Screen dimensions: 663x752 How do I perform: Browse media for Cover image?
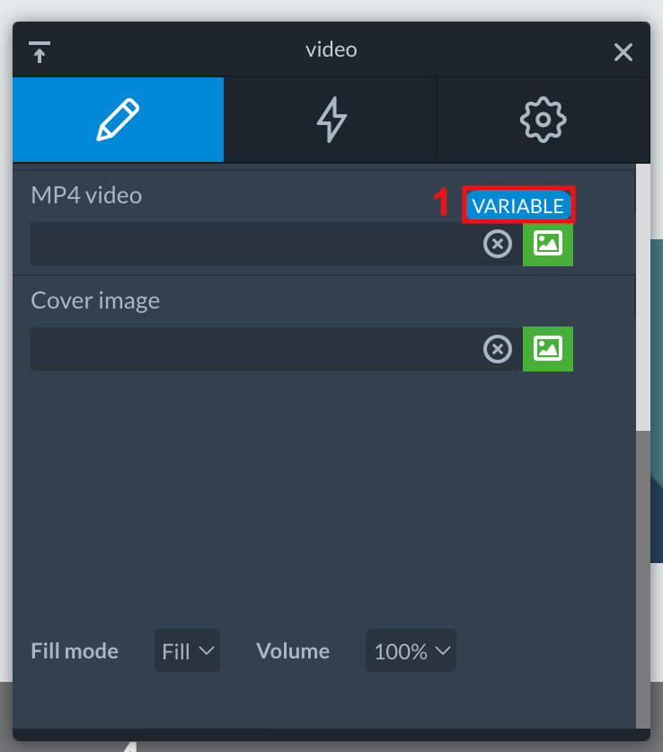[x=547, y=349]
